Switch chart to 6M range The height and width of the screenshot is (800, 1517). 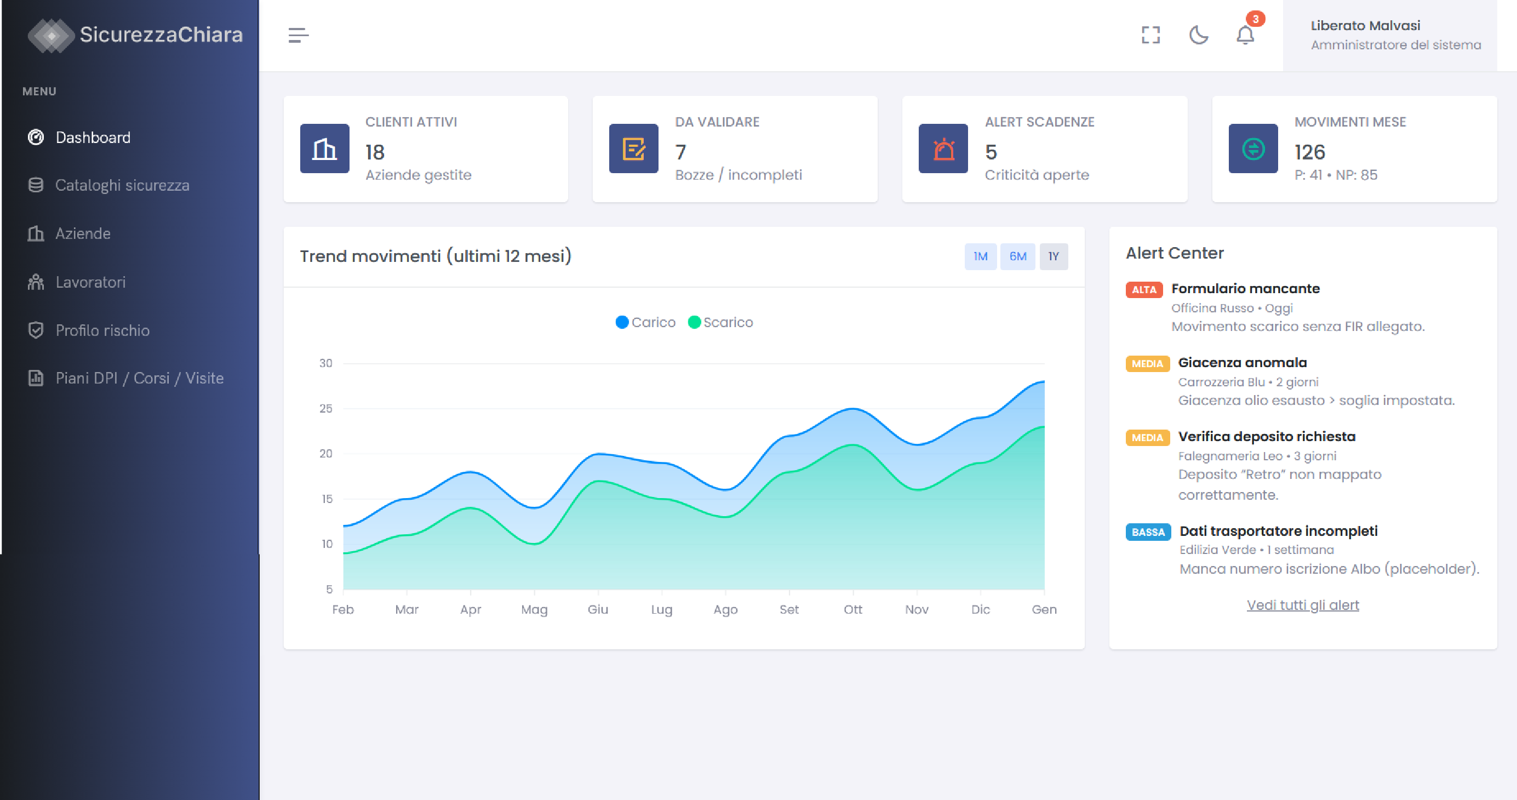(x=1017, y=256)
